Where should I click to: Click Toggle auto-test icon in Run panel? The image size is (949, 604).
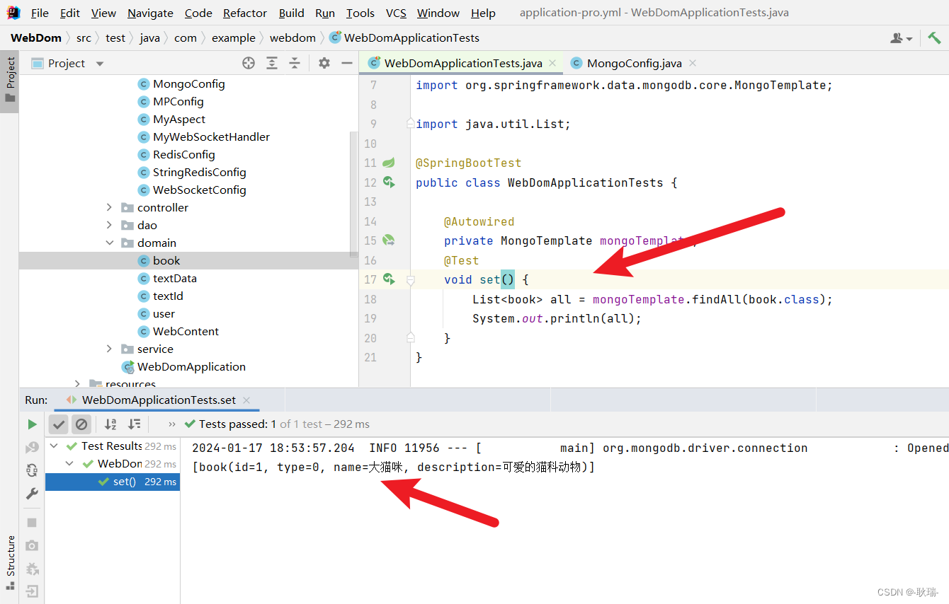tap(32, 470)
